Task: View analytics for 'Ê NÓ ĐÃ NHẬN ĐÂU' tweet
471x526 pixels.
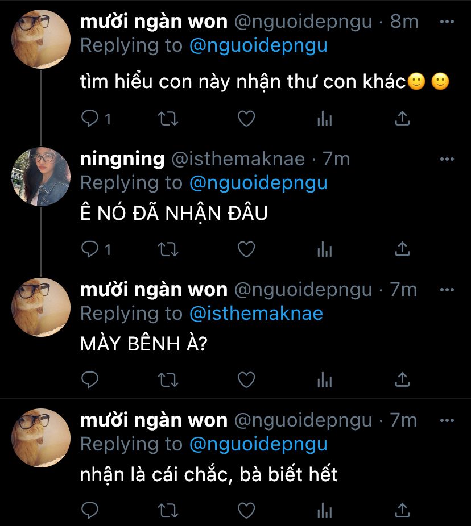Action: (324, 249)
